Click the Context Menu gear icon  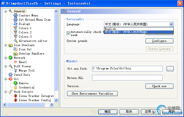point(16,15)
